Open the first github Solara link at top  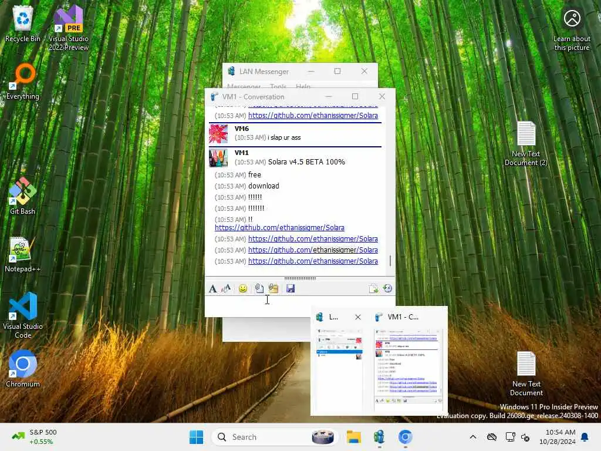[x=313, y=116]
